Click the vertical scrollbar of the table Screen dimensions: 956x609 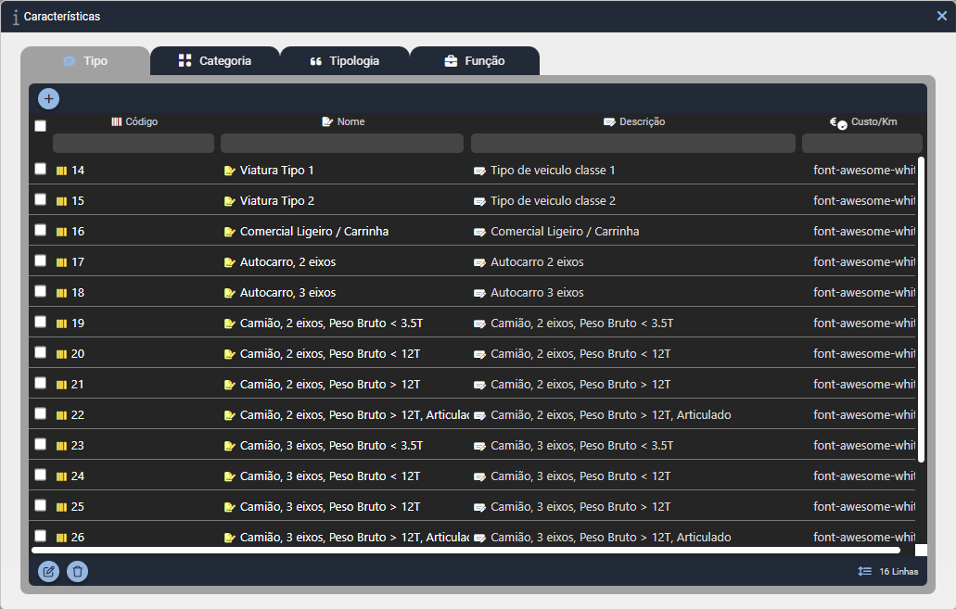[922, 310]
